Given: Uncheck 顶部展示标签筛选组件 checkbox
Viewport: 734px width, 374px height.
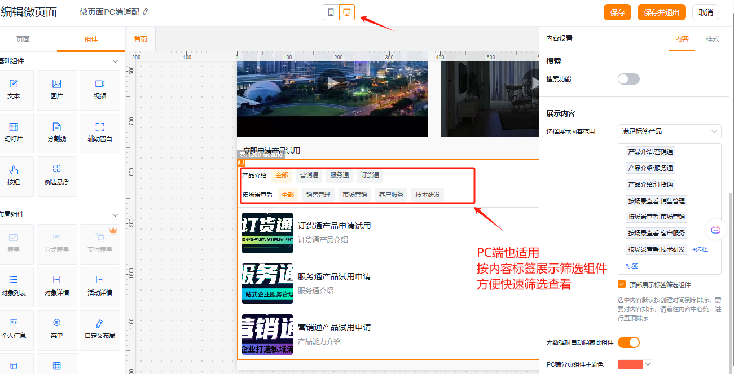Looking at the screenshot, I should (622, 284).
